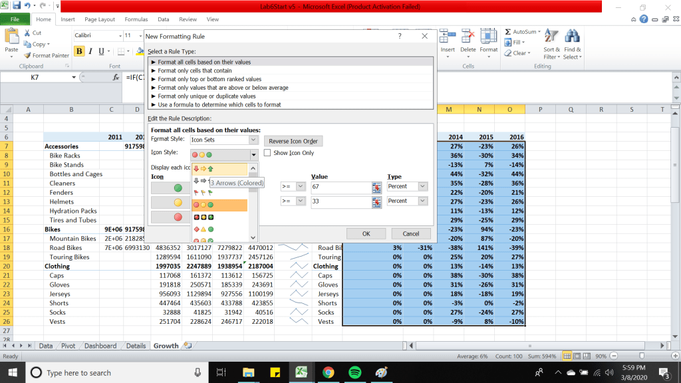681x383 pixels.
Task: Open the Type dropdown for value 33
Action: [422, 201]
